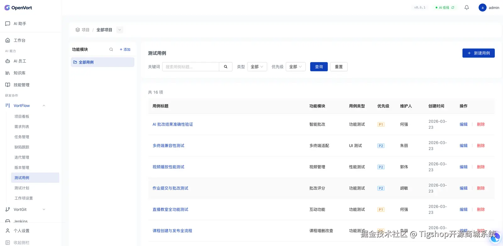503x246 pixels.
Task: Edit the 直播教室全功能测试 row
Action: click(x=463, y=210)
